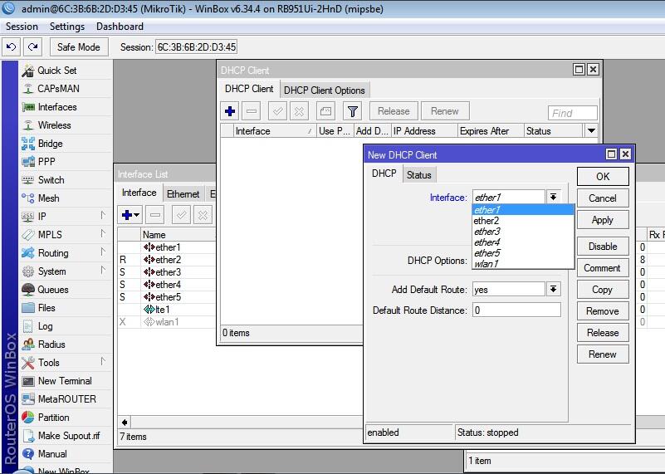Viewport: 665px width, 474px height.
Task: Click the add (plus) icon in DHCP Client toolbar
Action: 231,111
